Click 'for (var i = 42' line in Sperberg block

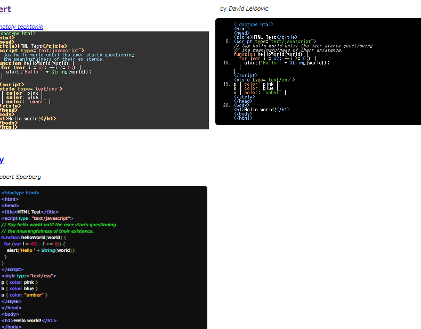[35, 244]
